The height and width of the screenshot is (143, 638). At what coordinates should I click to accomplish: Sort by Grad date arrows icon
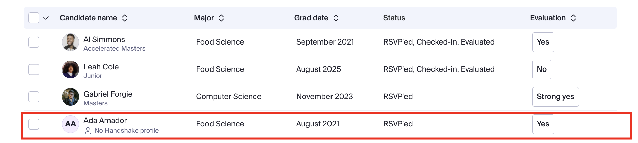coord(336,18)
